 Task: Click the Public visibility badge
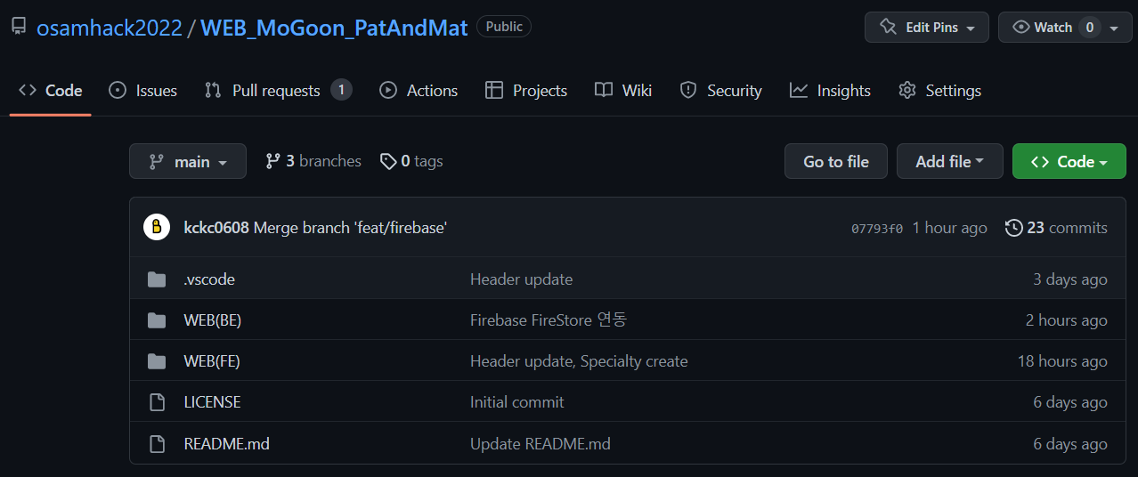(504, 27)
